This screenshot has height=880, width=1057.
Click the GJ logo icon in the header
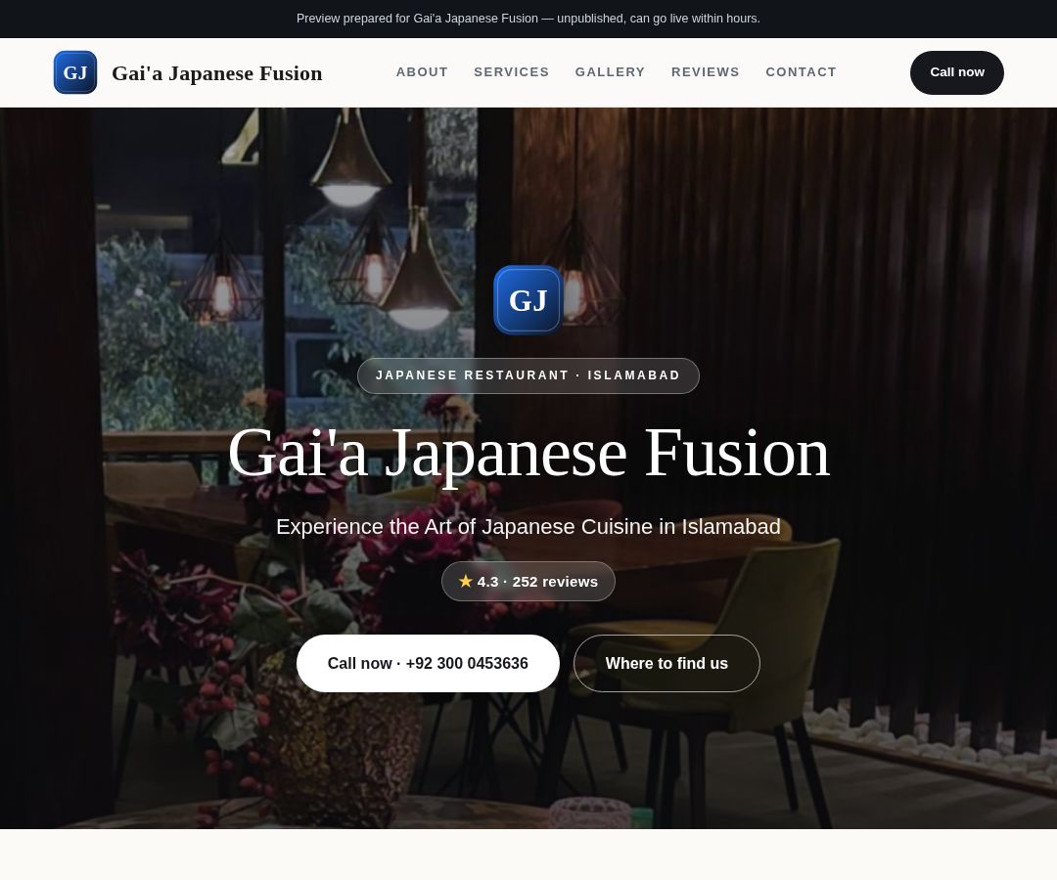pos(74,72)
